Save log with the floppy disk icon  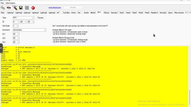coord(21,8)
